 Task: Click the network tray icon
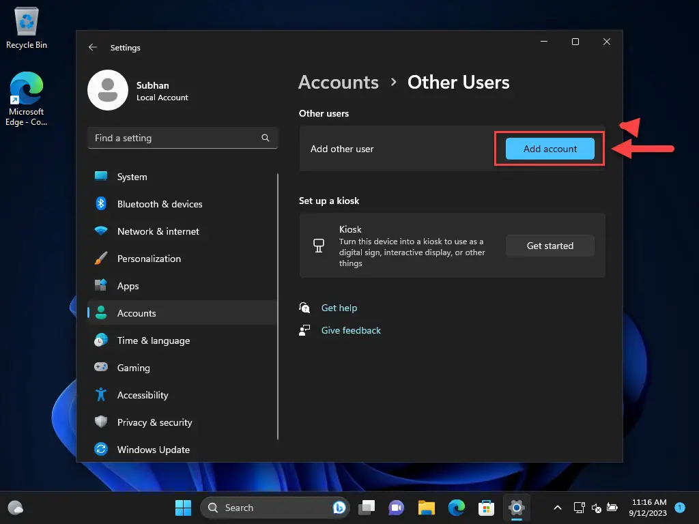tap(579, 508)
